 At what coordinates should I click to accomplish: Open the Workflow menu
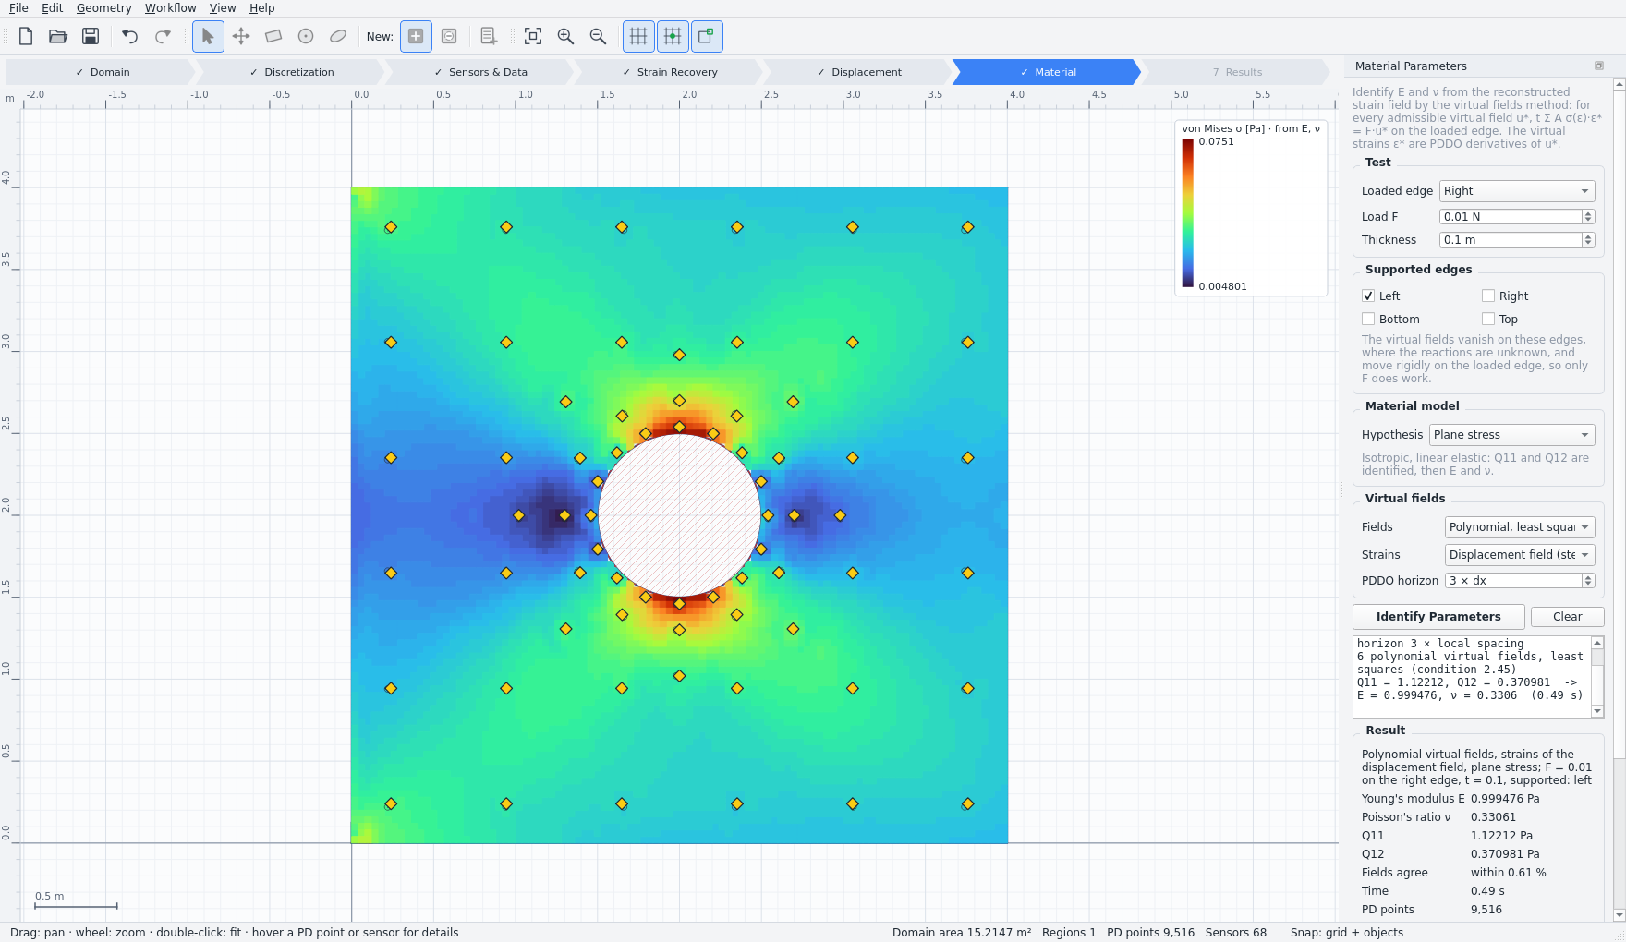click(170, 8)
